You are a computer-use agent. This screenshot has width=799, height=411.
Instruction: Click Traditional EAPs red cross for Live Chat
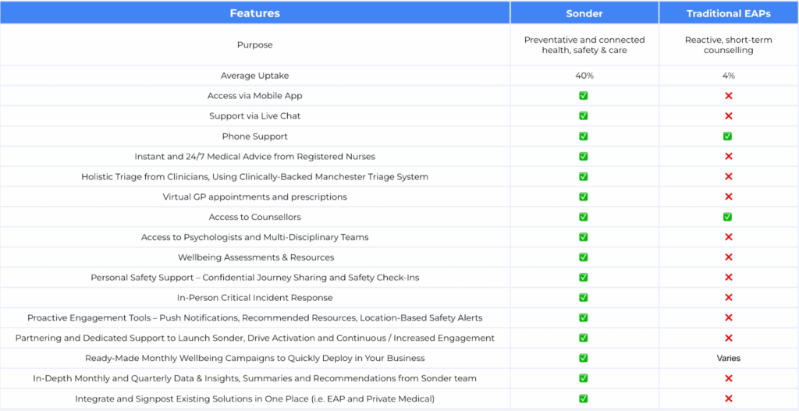(728, 116)
